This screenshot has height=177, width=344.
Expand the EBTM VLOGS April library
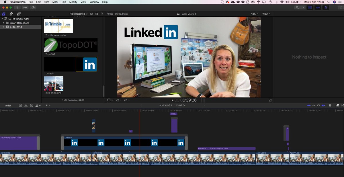(3, 19)
